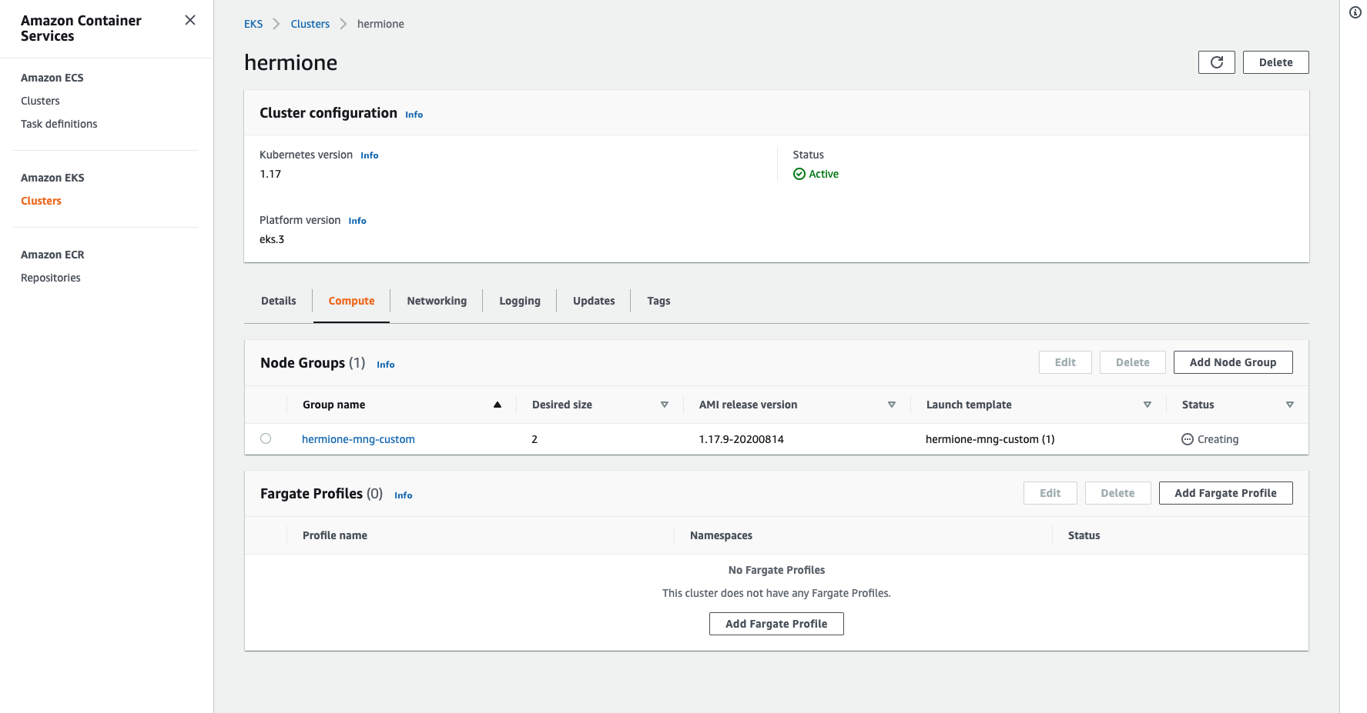Switch to the Details tab
Viewport: 1367px width, 713px height.
(279, 301)
